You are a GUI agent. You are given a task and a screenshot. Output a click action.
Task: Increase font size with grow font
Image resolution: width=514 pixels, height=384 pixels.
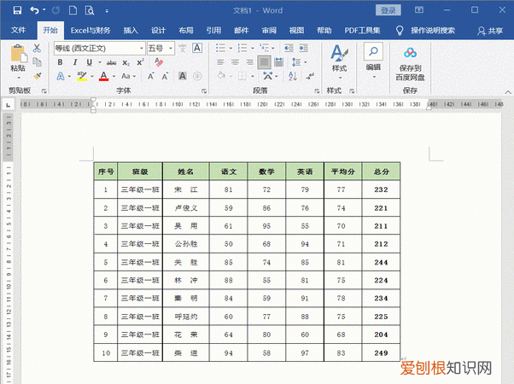151,76
